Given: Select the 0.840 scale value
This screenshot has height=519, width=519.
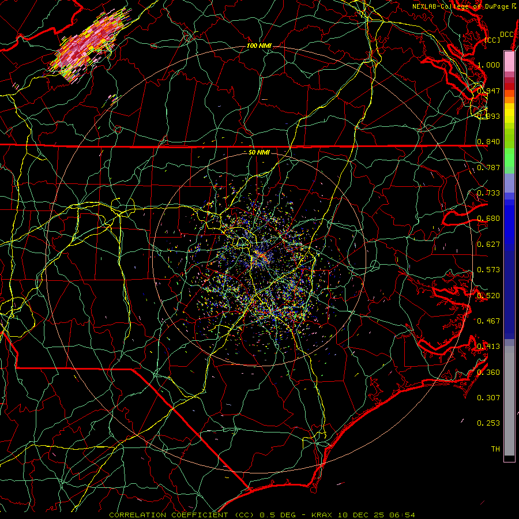Looking at the screenshot, I should click(x=488, y=142).
